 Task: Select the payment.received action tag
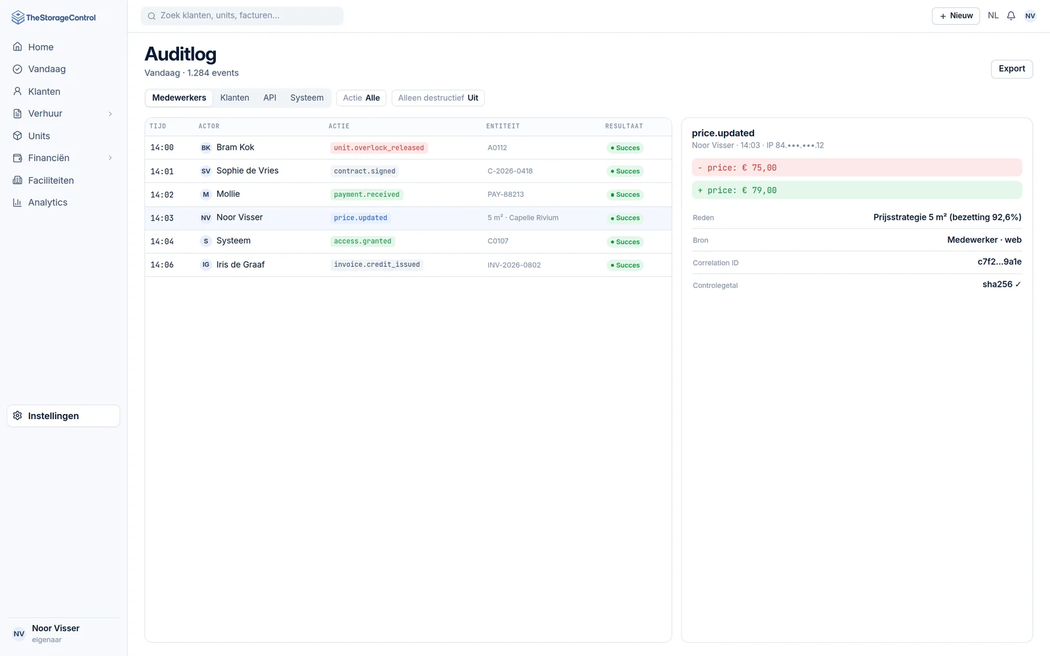tap(366, 195)
